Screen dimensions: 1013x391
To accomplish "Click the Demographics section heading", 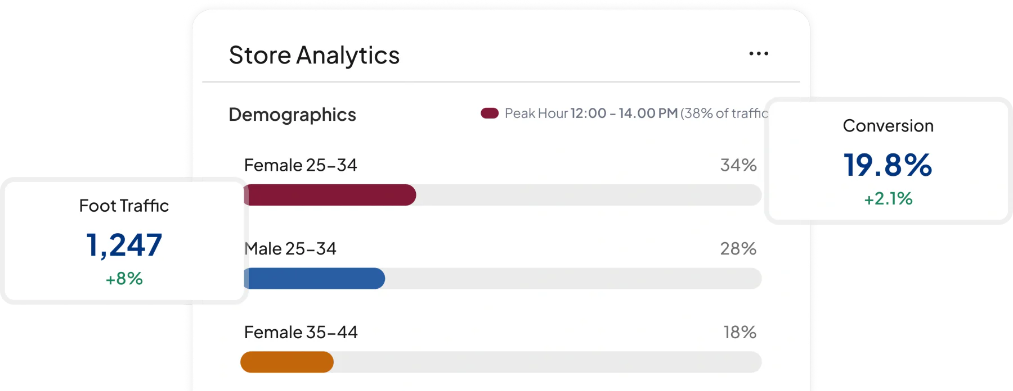I will pyautogui.click(x=292, y=115).
